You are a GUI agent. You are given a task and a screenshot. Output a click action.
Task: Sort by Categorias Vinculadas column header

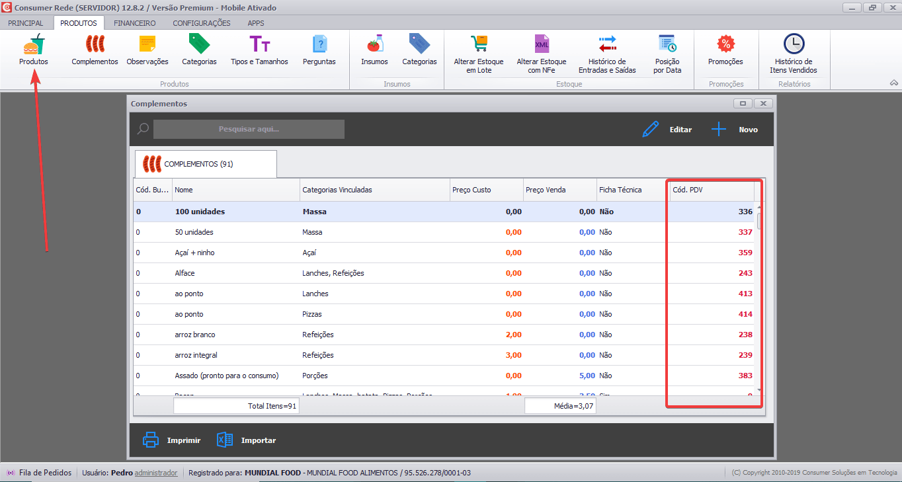click(375, 190)
